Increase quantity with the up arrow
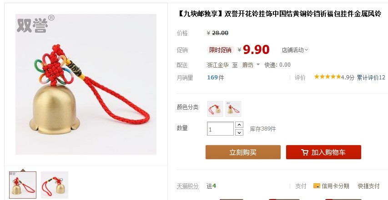Screen dimensions: 388x200 (x=239, y=125)
